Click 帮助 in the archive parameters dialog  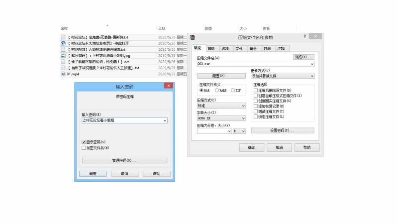tap(307, 147)
